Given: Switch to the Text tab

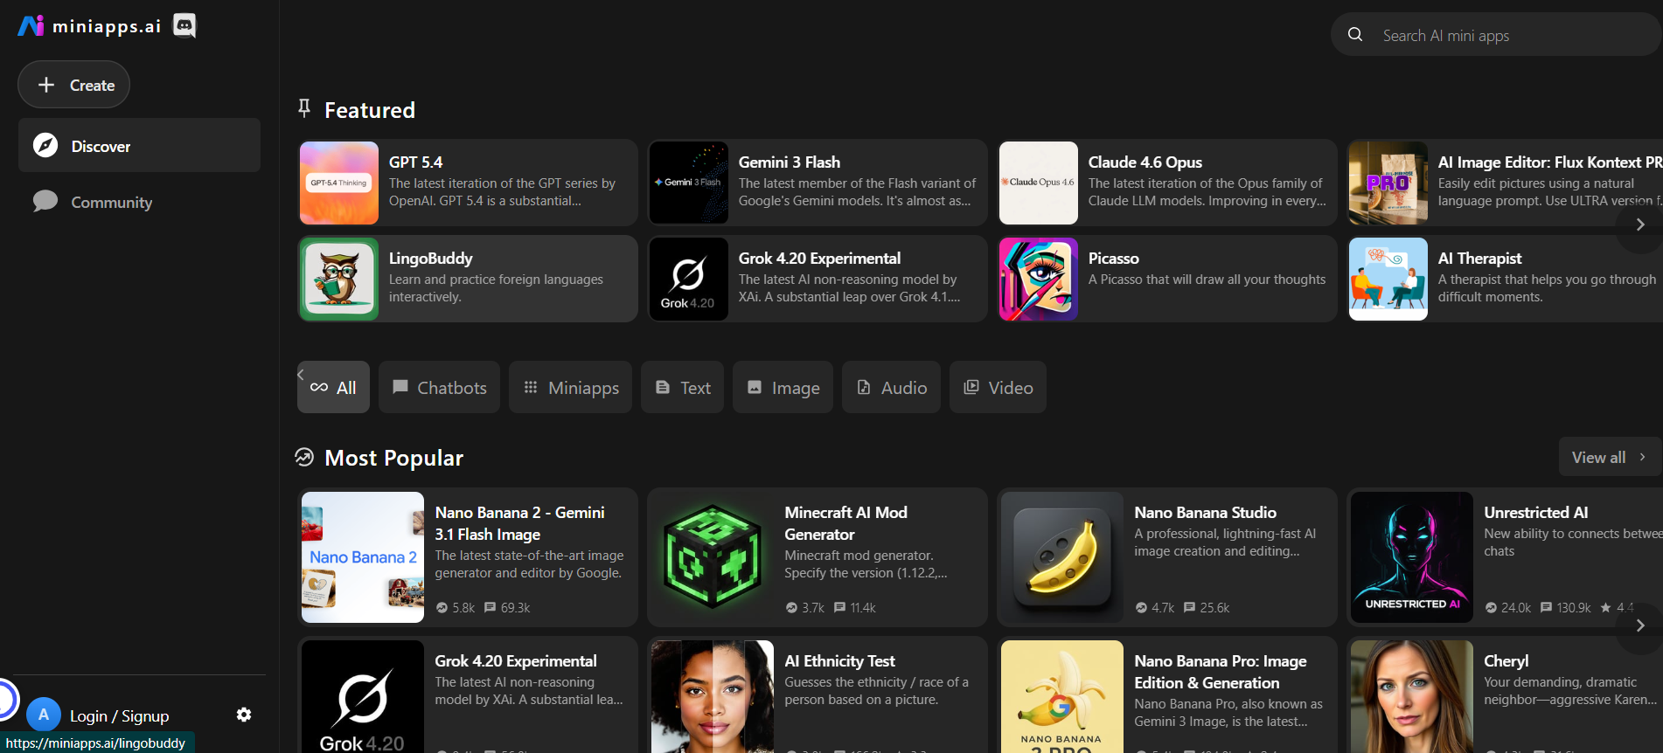Looking at the screenshot, I should tap(682, 387).
